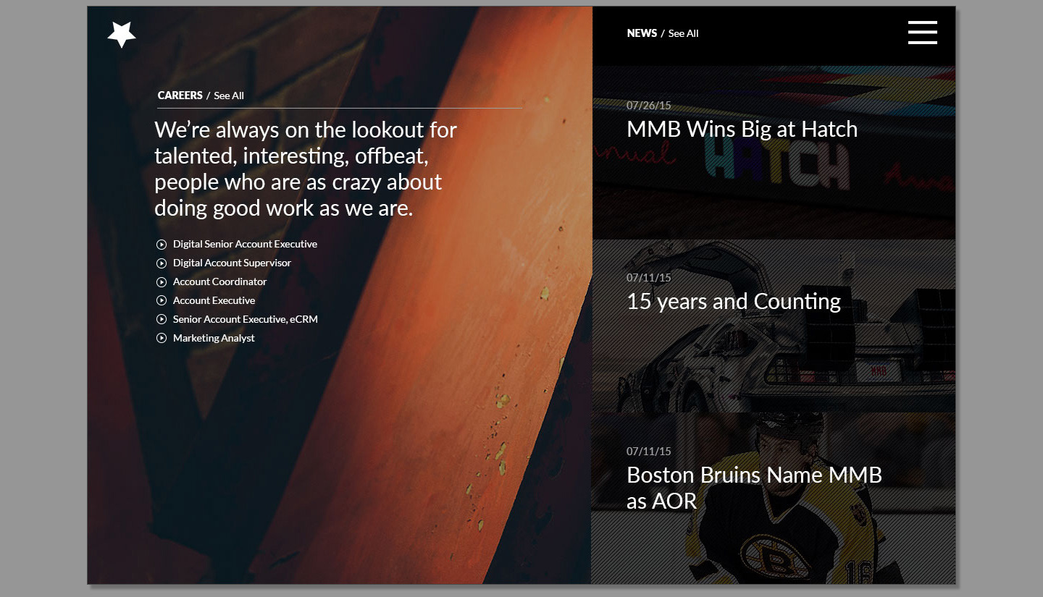Open the Marketing Analyst job listing
Screen dimensions: 1043x597
(x=214, y=339)
